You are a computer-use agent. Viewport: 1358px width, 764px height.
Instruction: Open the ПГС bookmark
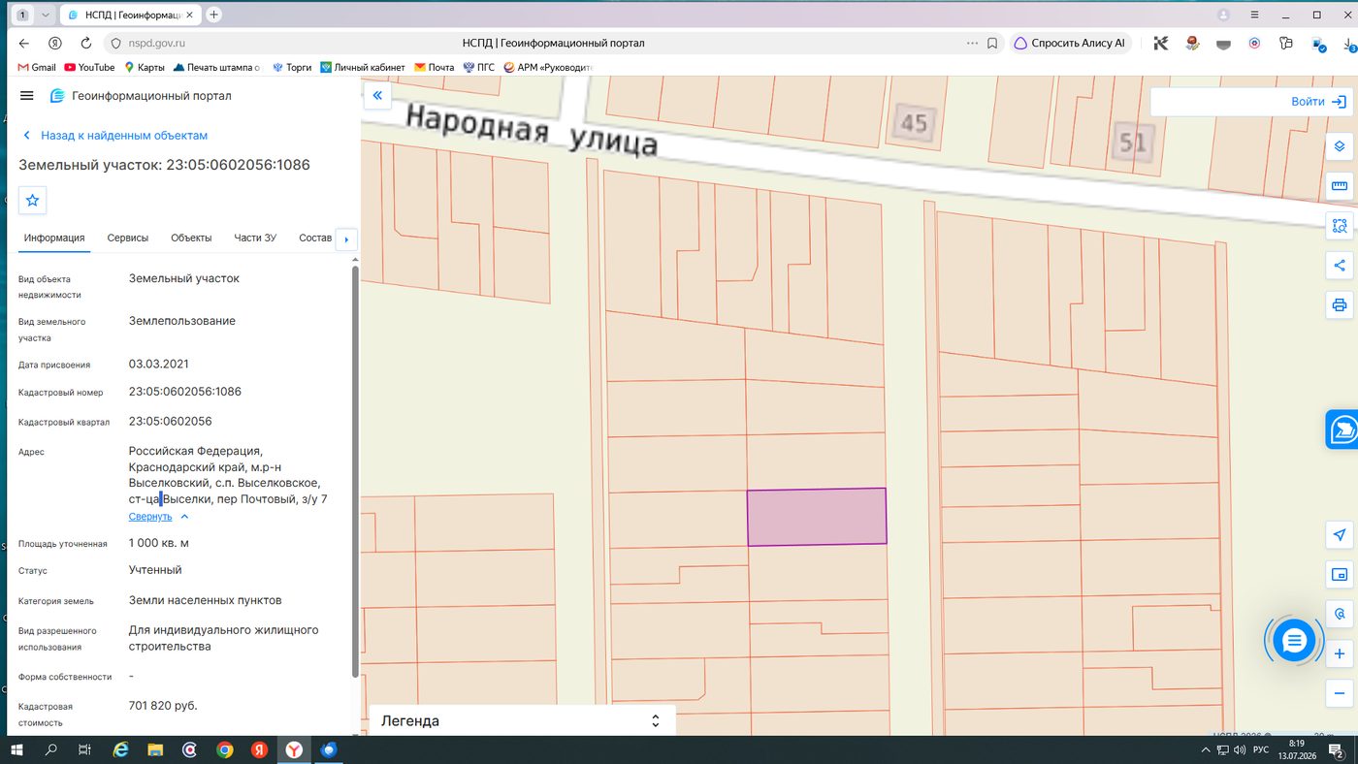[479, 67]
